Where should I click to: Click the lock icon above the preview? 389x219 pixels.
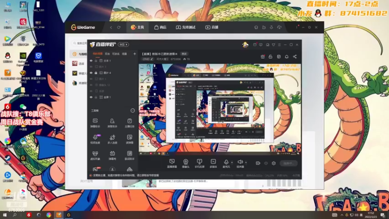click(270, 56)
